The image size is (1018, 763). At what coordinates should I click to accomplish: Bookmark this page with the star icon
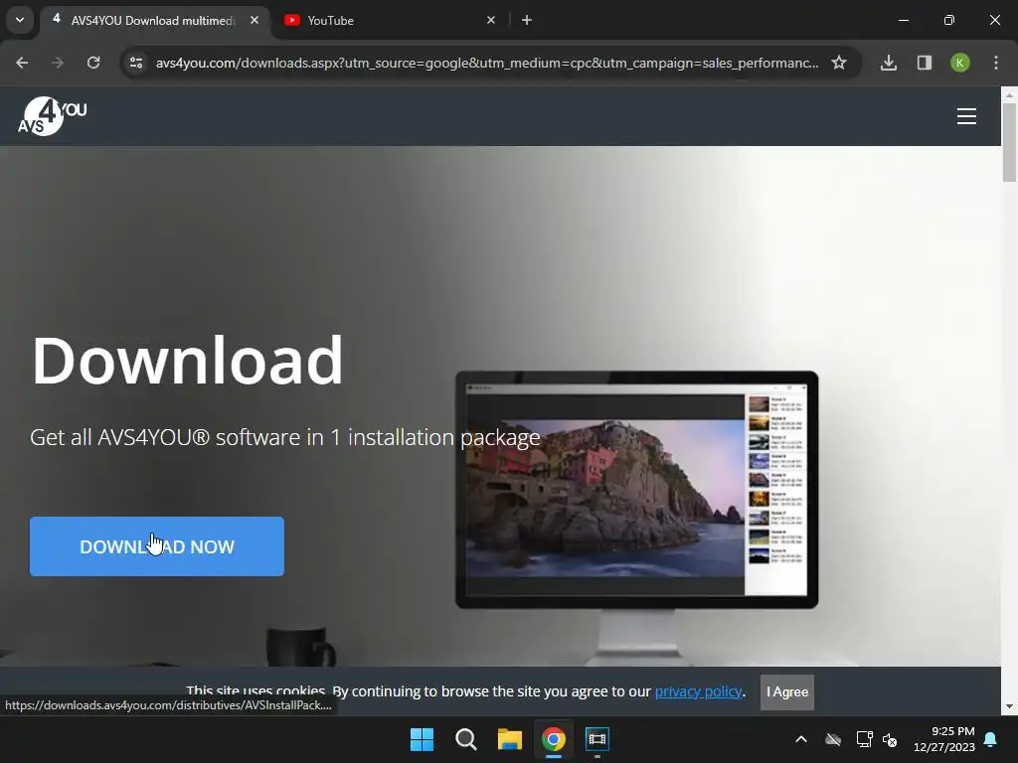pos(839,63)
